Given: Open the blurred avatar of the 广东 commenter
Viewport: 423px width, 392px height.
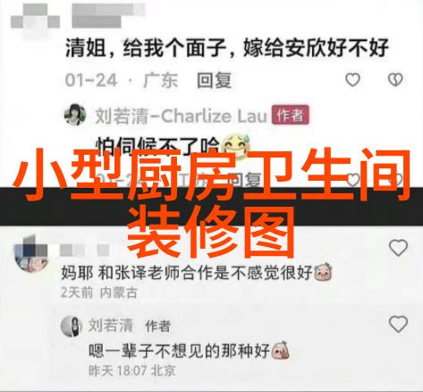Looking at the screenshot, I should (x=35, y=18).
